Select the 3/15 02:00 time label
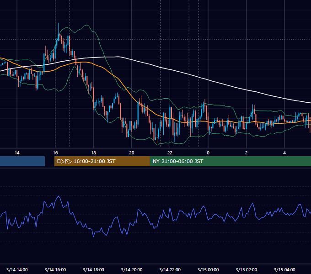Viewport: 311px width, 274px height. point(247,269)
